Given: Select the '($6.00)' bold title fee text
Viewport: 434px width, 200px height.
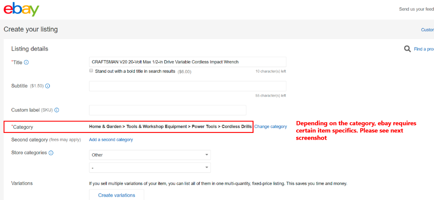Looking at the screenshot, I should 184,71.
